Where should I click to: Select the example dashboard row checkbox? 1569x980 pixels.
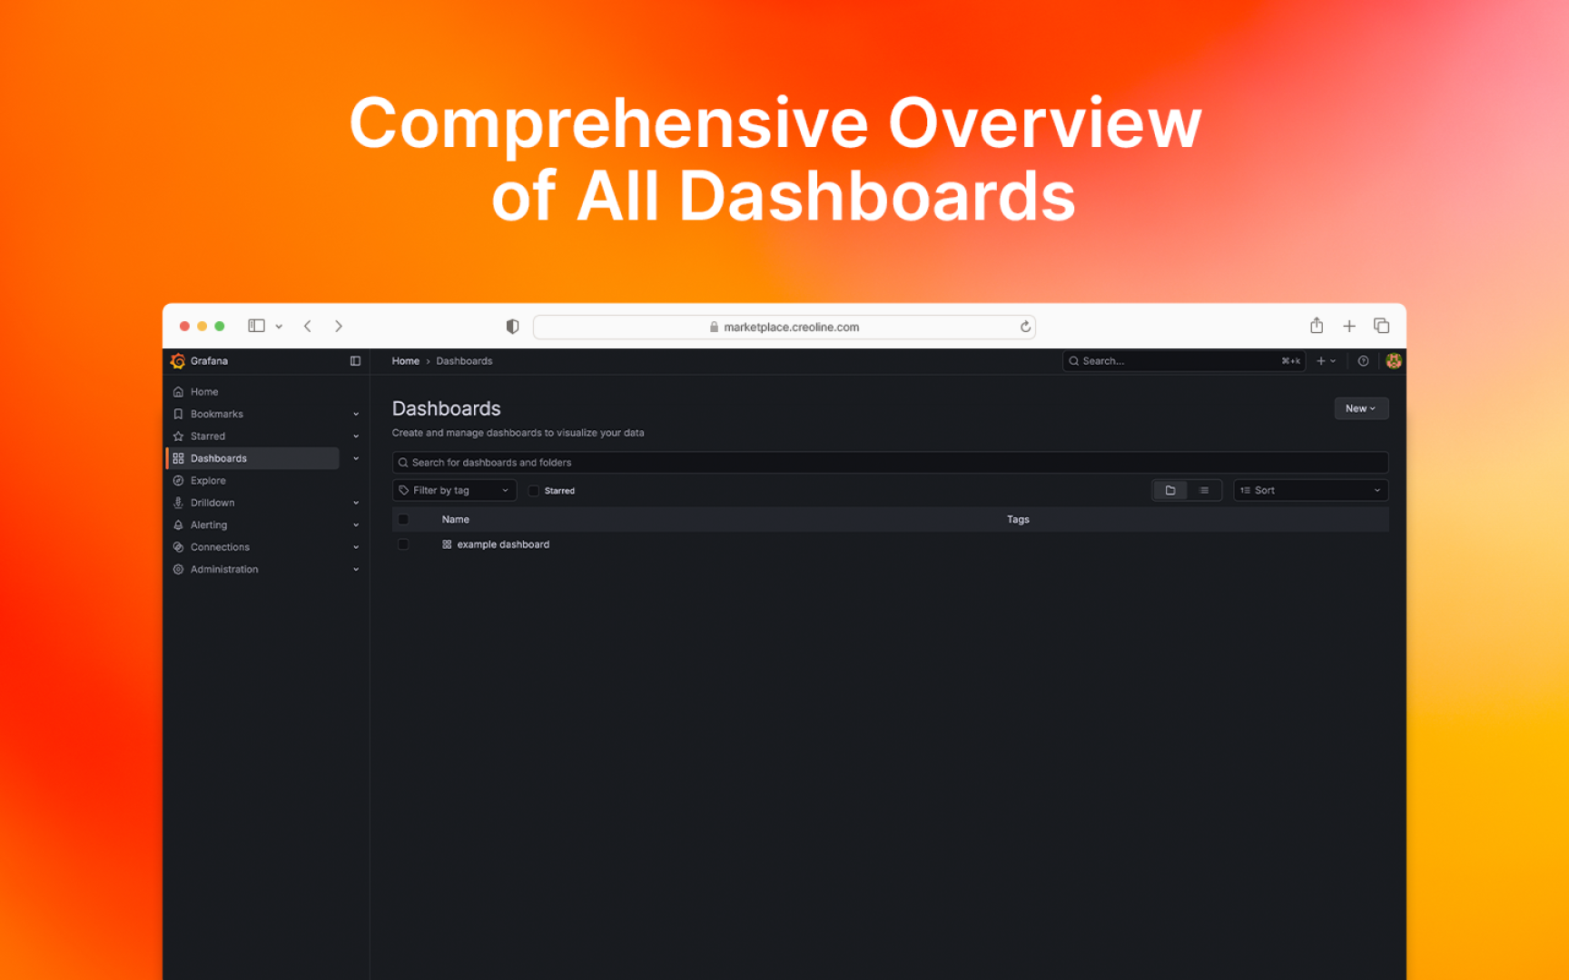click(403, 544)
